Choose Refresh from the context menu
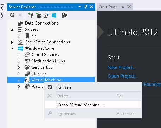 [x=93, y=87]
